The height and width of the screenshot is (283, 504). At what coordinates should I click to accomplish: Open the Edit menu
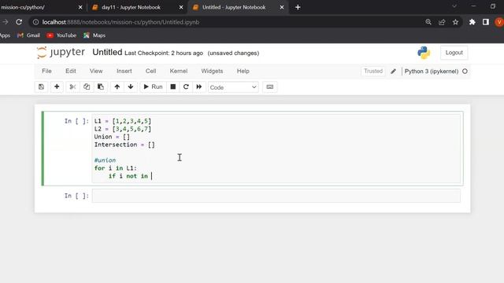pos(71,72)
